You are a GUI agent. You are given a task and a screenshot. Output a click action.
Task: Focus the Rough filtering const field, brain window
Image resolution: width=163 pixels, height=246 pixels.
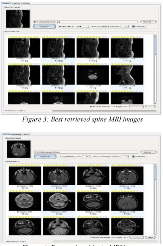click(86, 156)
